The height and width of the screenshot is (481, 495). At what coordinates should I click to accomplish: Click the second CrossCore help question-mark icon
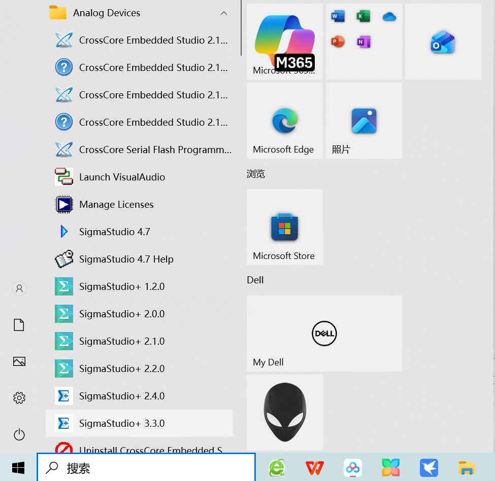click(x=64, y=122)
